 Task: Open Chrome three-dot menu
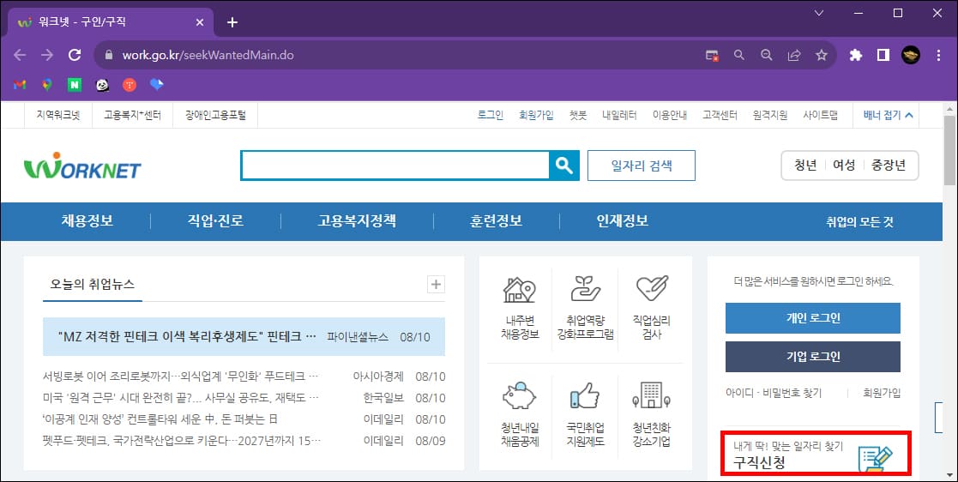click(x=938, y=55)
